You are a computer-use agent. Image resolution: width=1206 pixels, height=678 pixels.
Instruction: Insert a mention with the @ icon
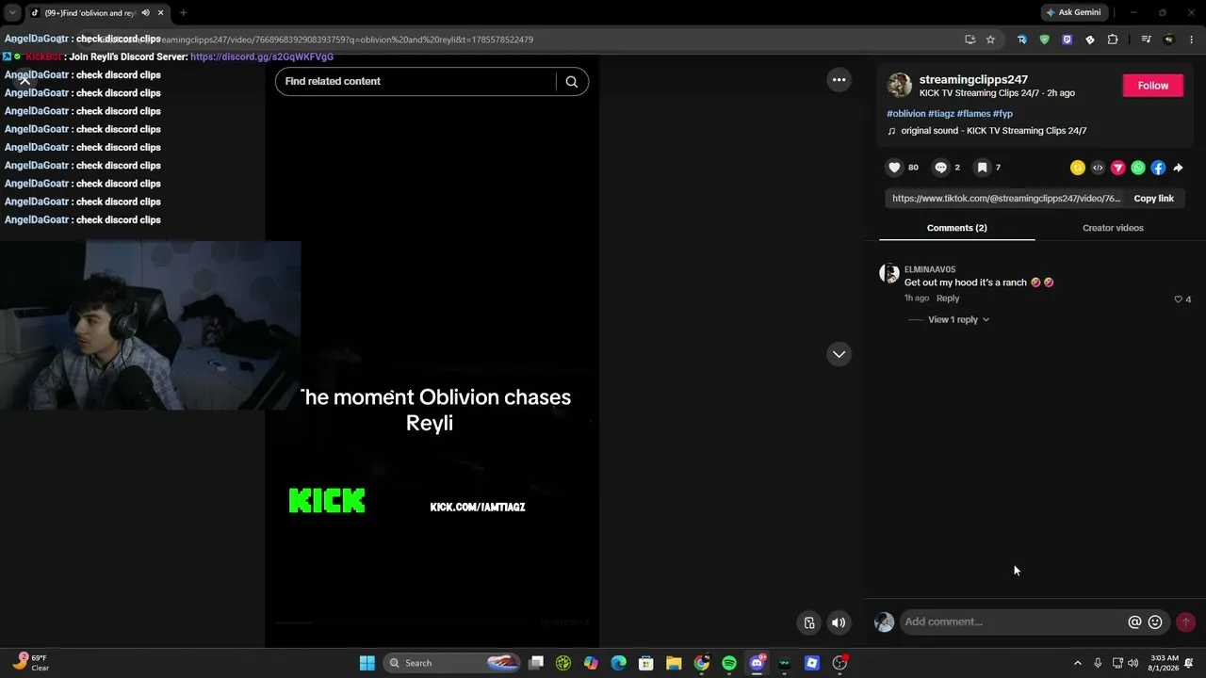click(1134, 621)
